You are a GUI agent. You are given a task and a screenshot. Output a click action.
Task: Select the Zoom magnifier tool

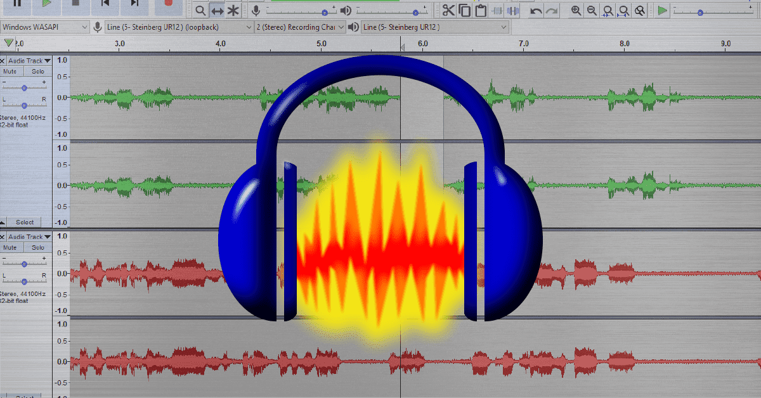point(200,10)
